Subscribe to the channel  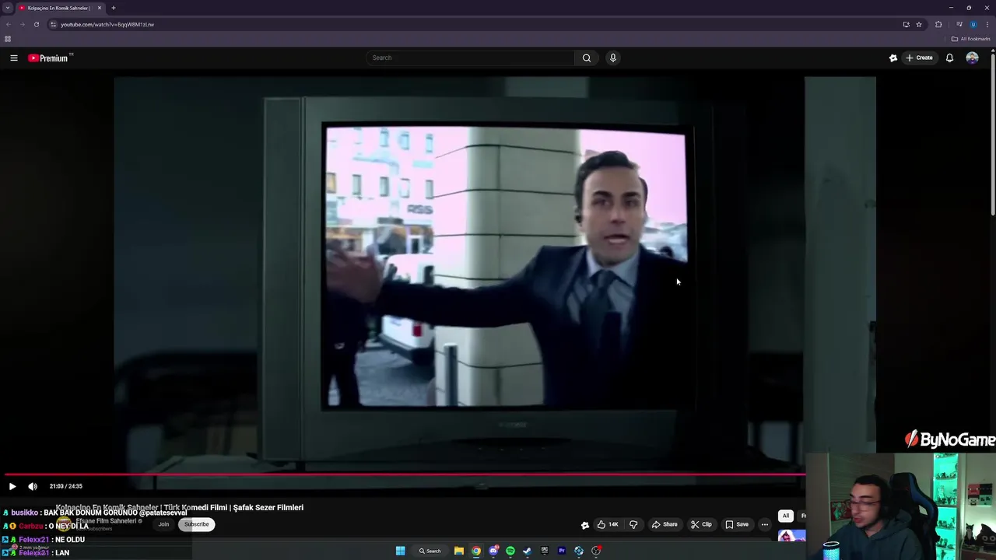click(197, 524)
